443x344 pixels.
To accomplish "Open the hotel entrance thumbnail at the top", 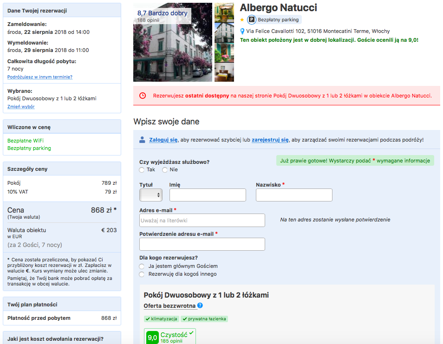I will [x=224, y=13].
